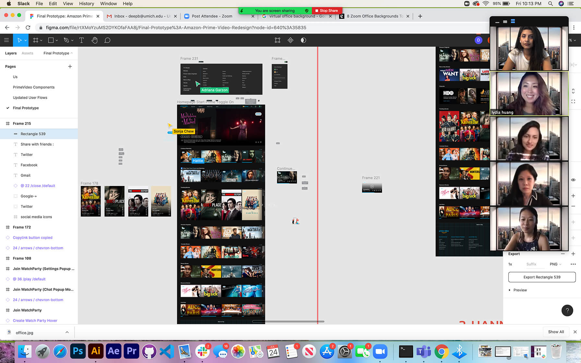Open the File menu in menu bar

click(x=39, y=4)
